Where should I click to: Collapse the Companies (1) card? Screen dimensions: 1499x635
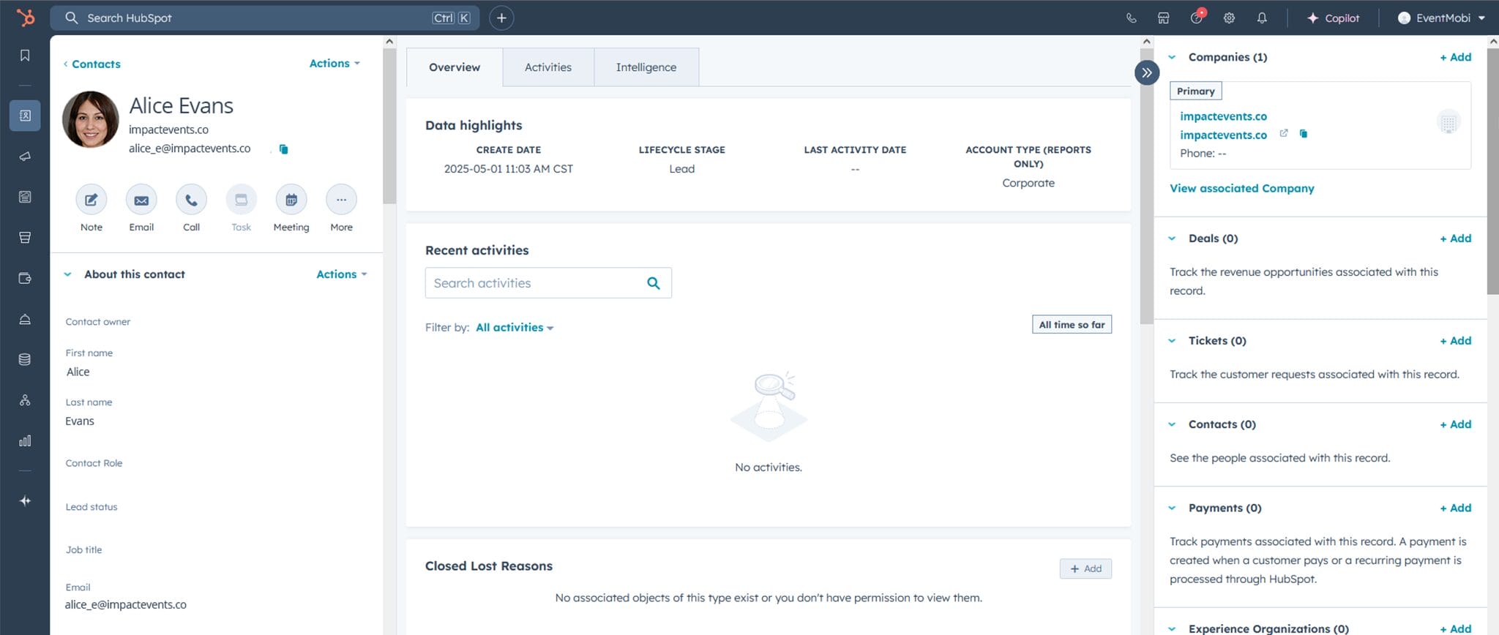coord(1172,57)
